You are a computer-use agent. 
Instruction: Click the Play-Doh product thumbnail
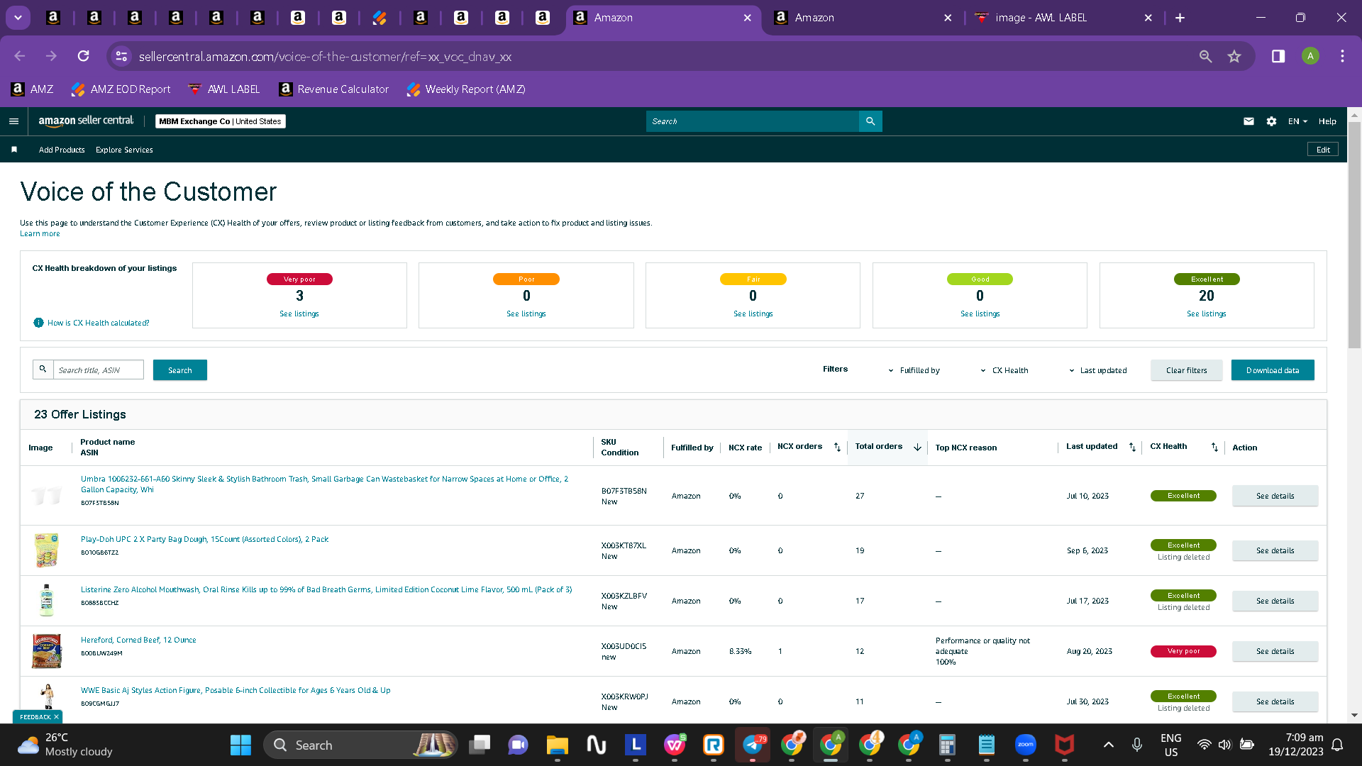47,550
